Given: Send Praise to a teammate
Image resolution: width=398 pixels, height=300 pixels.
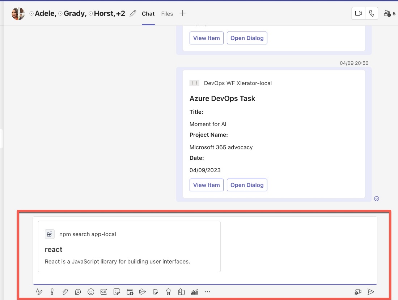Looking at the screenshot, I should pos(168,291).
